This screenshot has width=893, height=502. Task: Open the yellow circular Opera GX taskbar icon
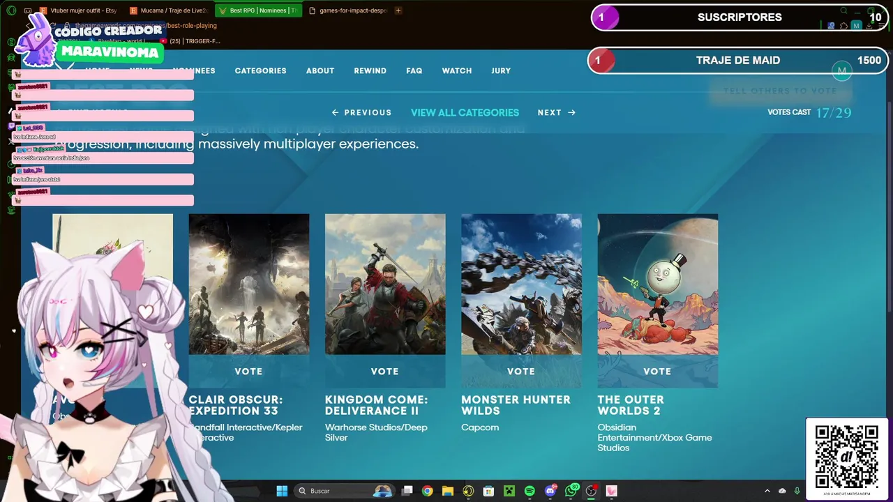pyautogui.click(x=468, y=491)
